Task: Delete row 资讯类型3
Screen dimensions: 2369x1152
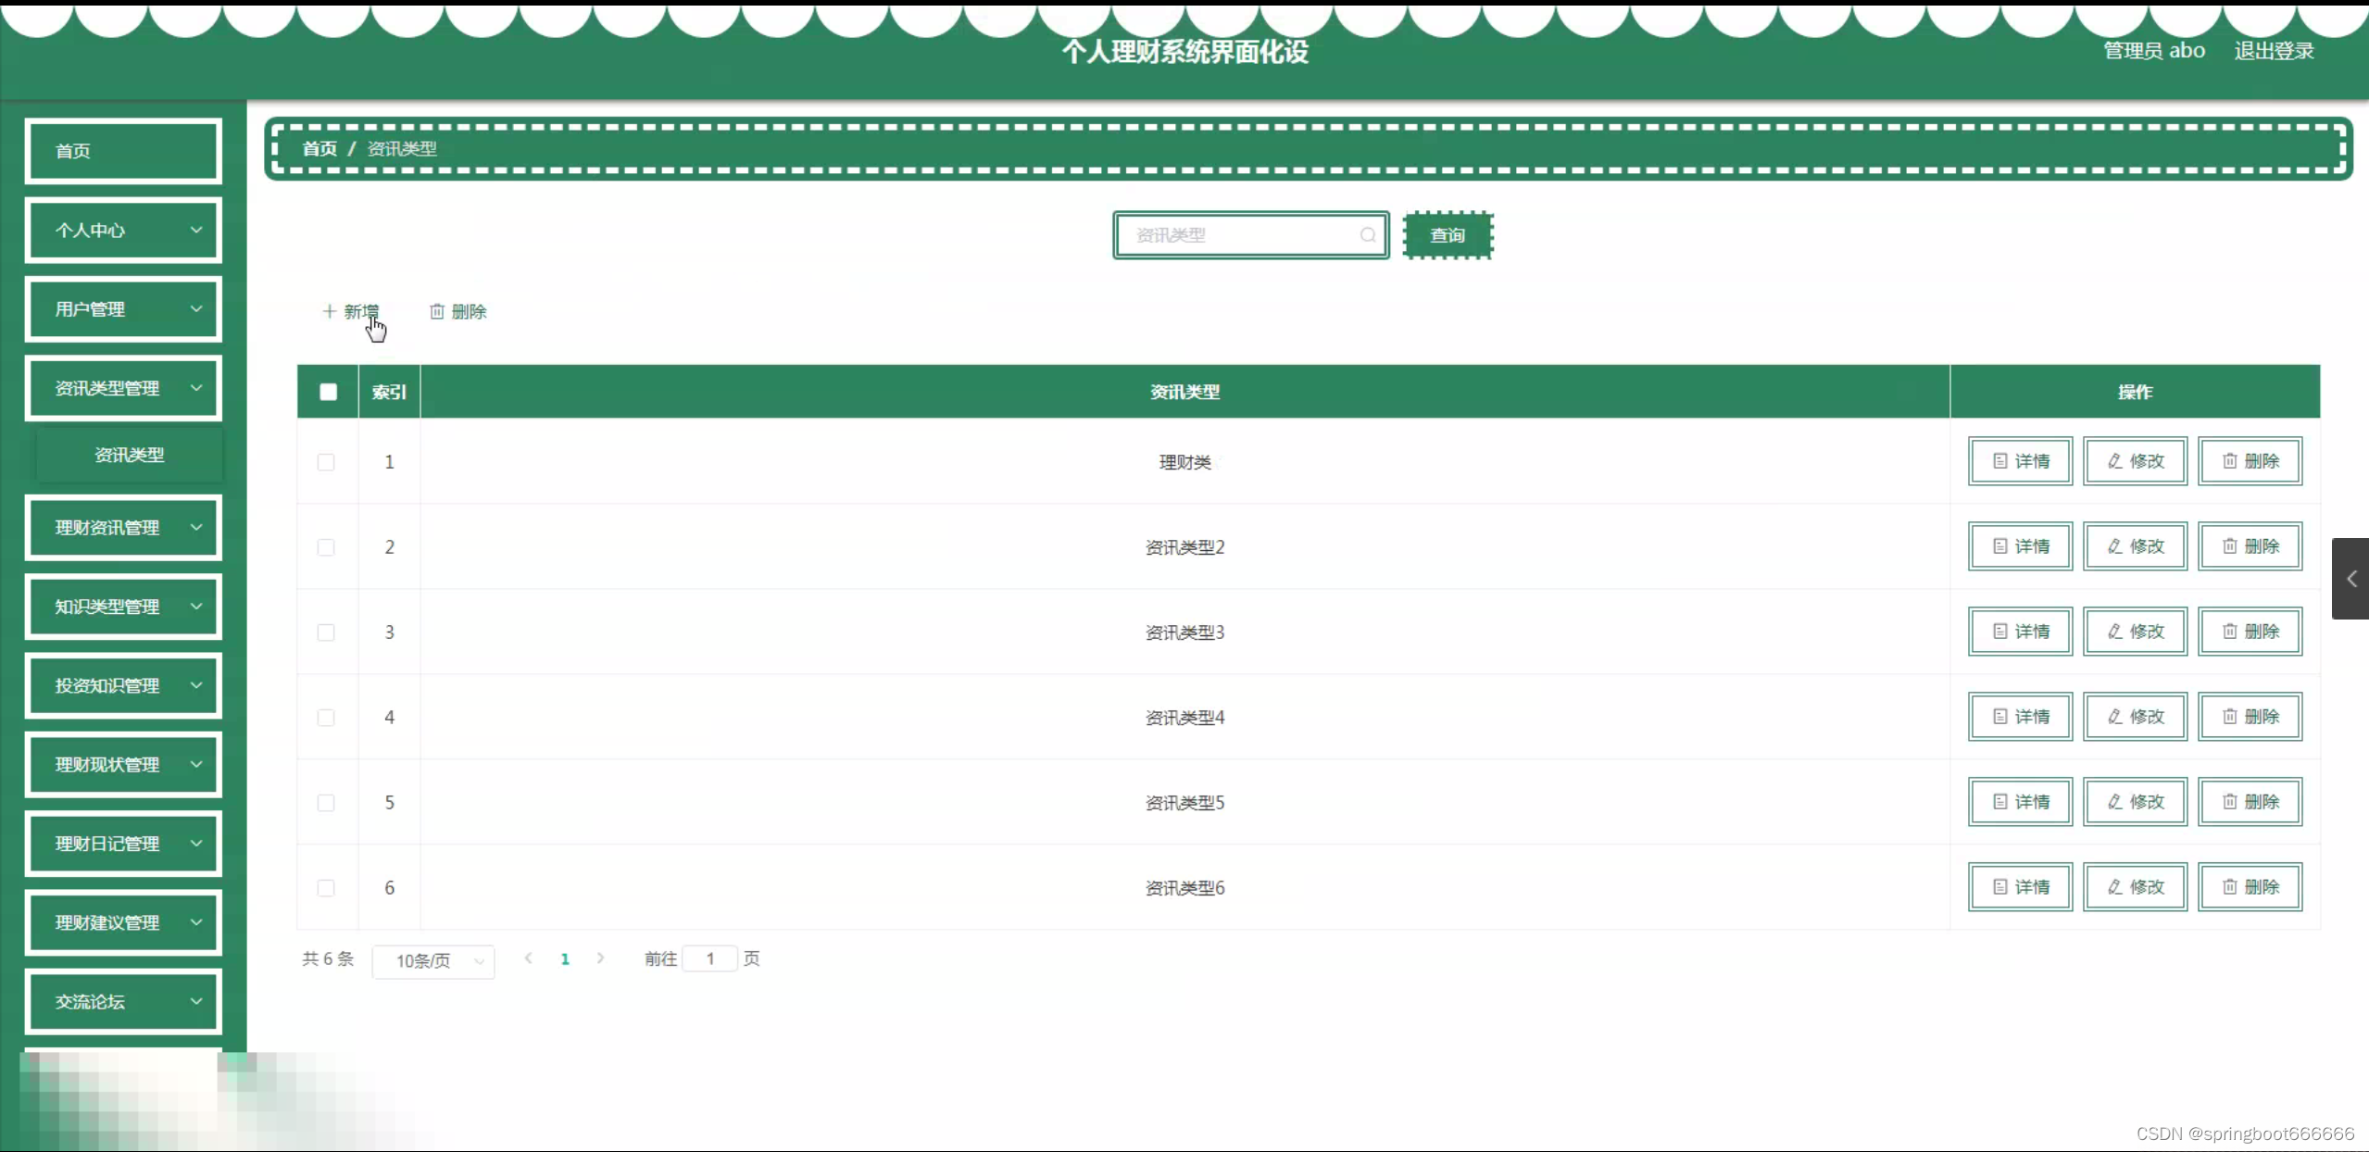Action: pyautogui.click(x=2250, y=632)
